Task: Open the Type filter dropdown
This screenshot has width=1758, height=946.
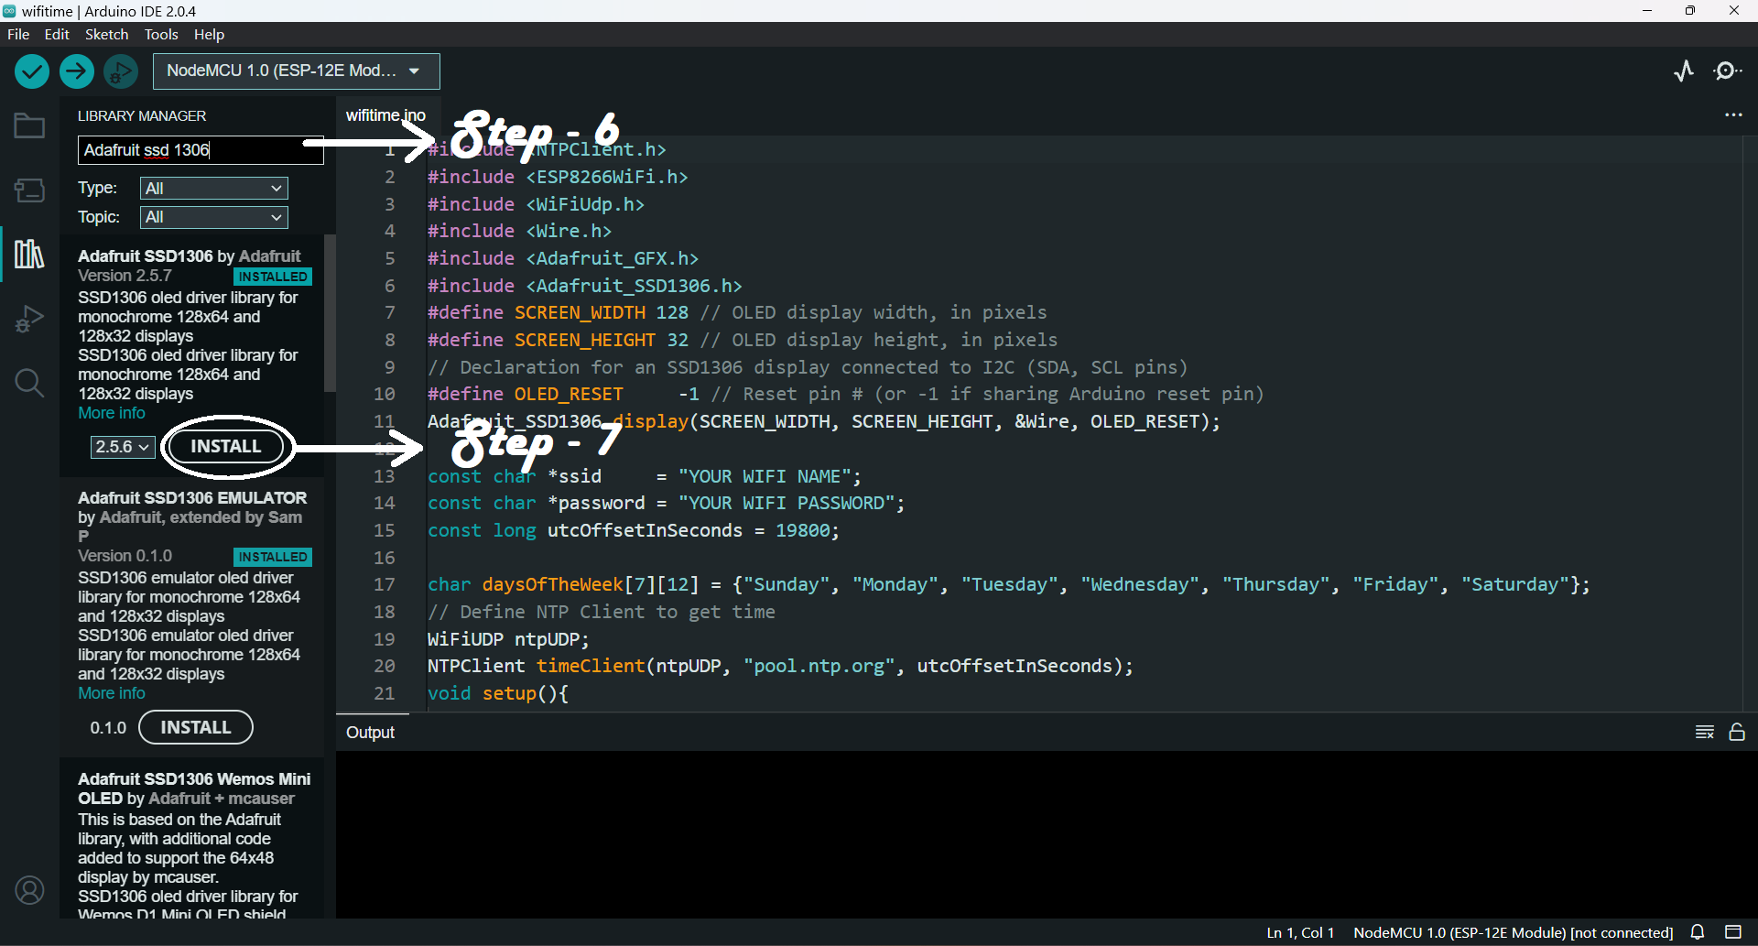Action: tap(212, 188)
